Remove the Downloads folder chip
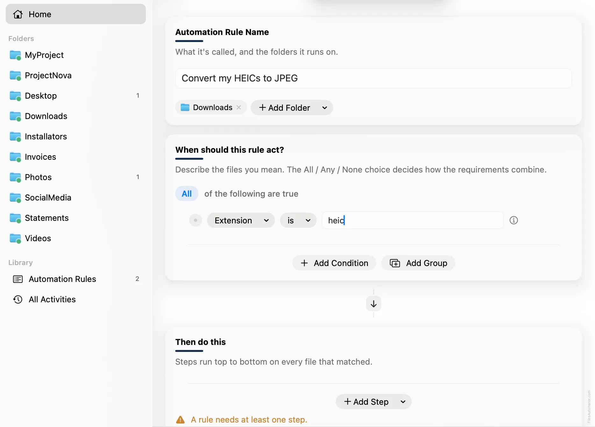 tap(239, 108)
